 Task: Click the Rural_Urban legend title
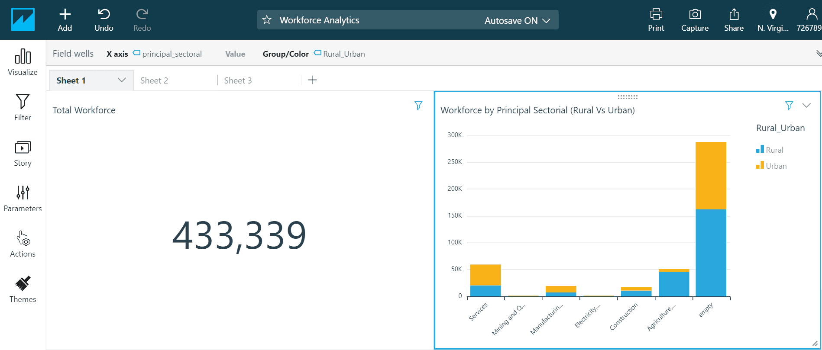pos(780,128)
